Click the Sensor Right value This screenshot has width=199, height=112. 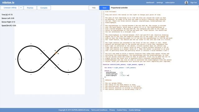coord(8,22)
